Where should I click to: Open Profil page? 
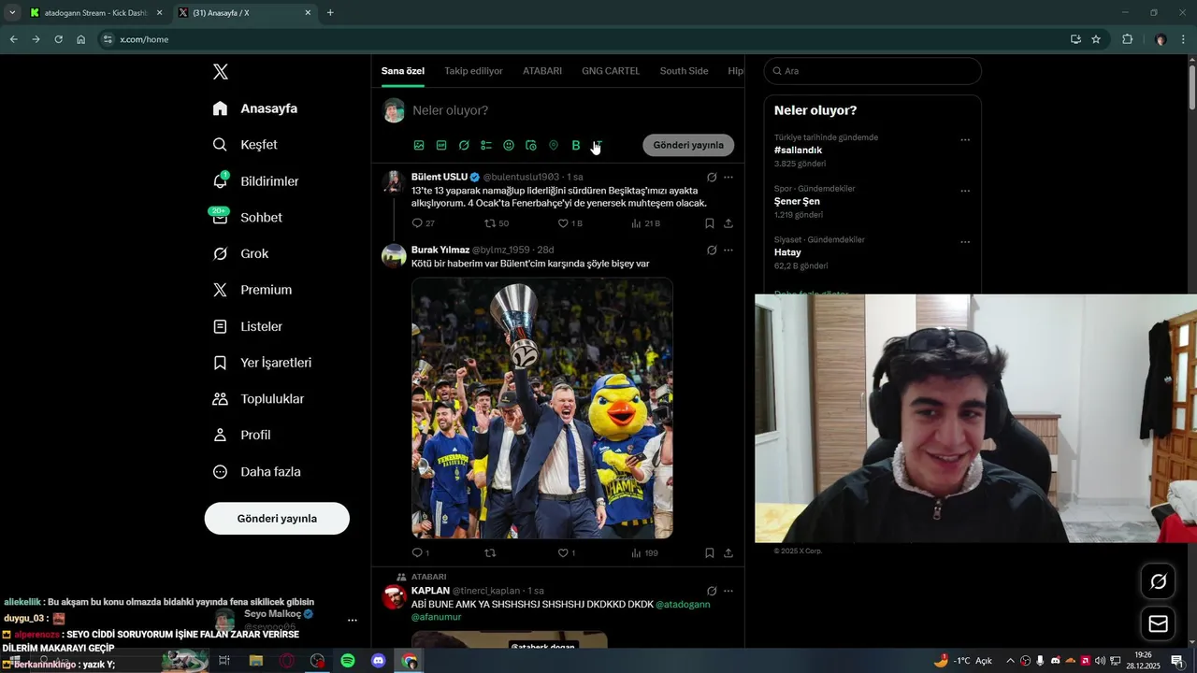coord(242,435)
